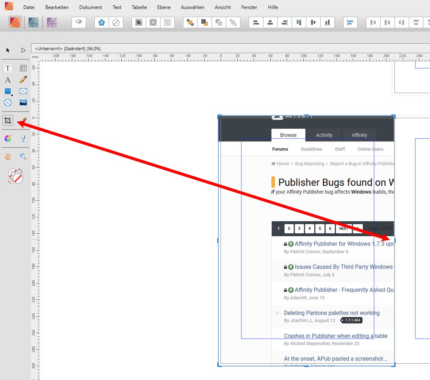Align selection to the right edge

pos(284,22)
